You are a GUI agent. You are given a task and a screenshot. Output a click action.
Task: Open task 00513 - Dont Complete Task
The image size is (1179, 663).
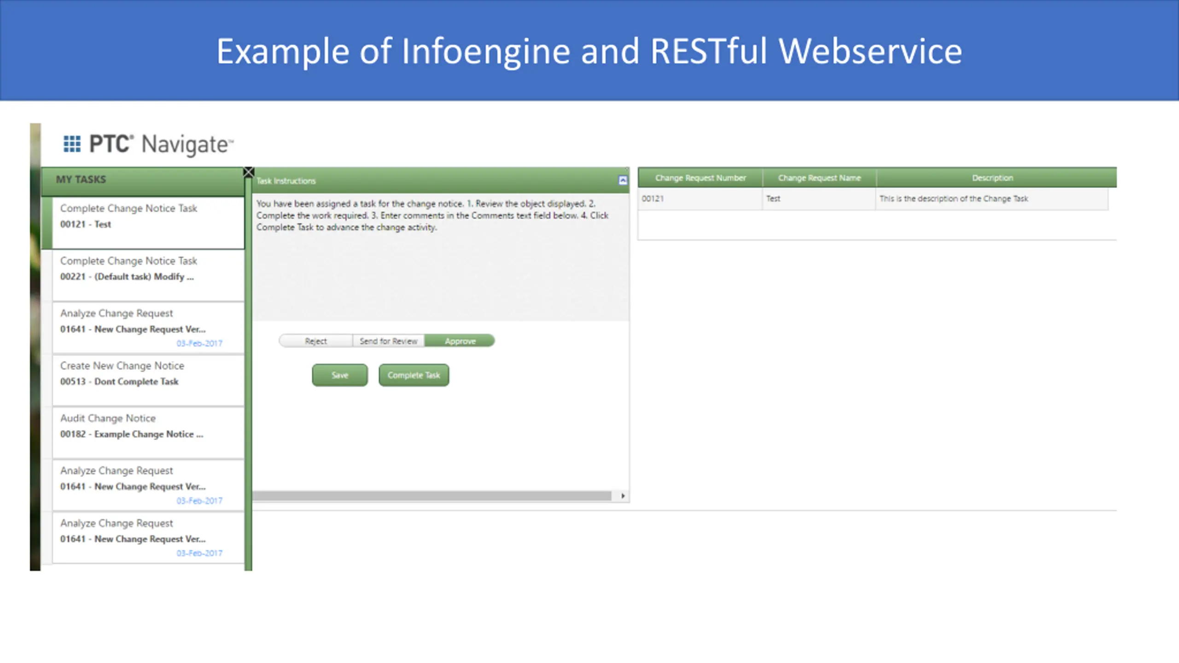[148, 380]
